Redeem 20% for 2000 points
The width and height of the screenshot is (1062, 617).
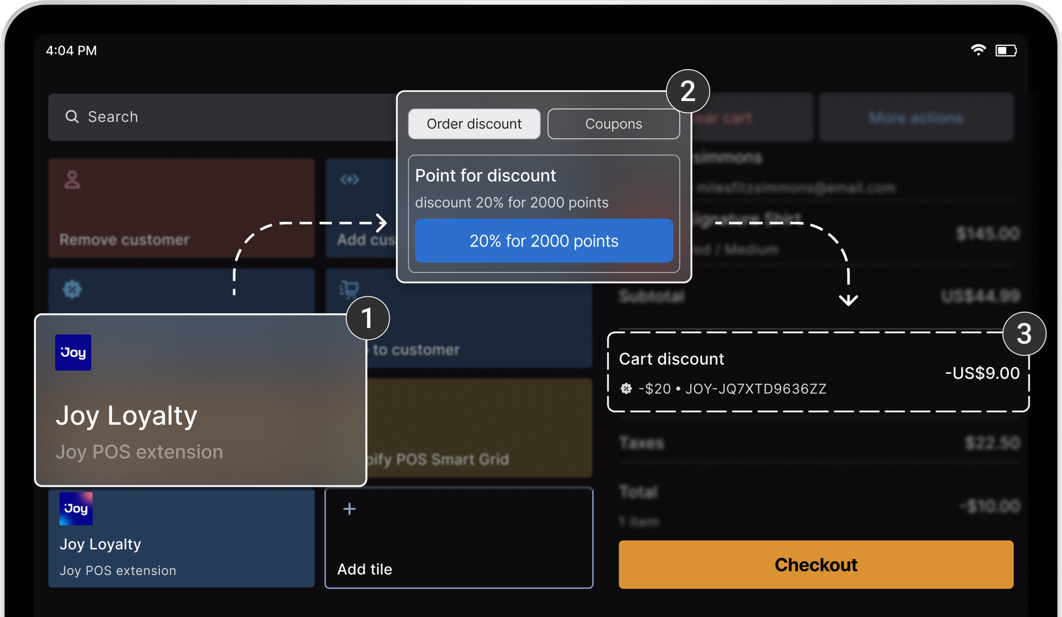[544, 240]
